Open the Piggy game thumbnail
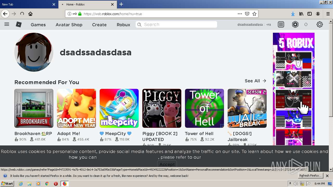Viewport: 333px width, 187px height. 162,108
